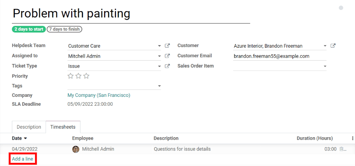
Task: Set priority to second star
Action: click(x=78, y=76)
